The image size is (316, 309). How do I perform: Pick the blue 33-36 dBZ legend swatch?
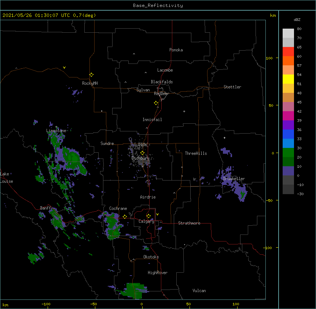[x=288, y=134]
